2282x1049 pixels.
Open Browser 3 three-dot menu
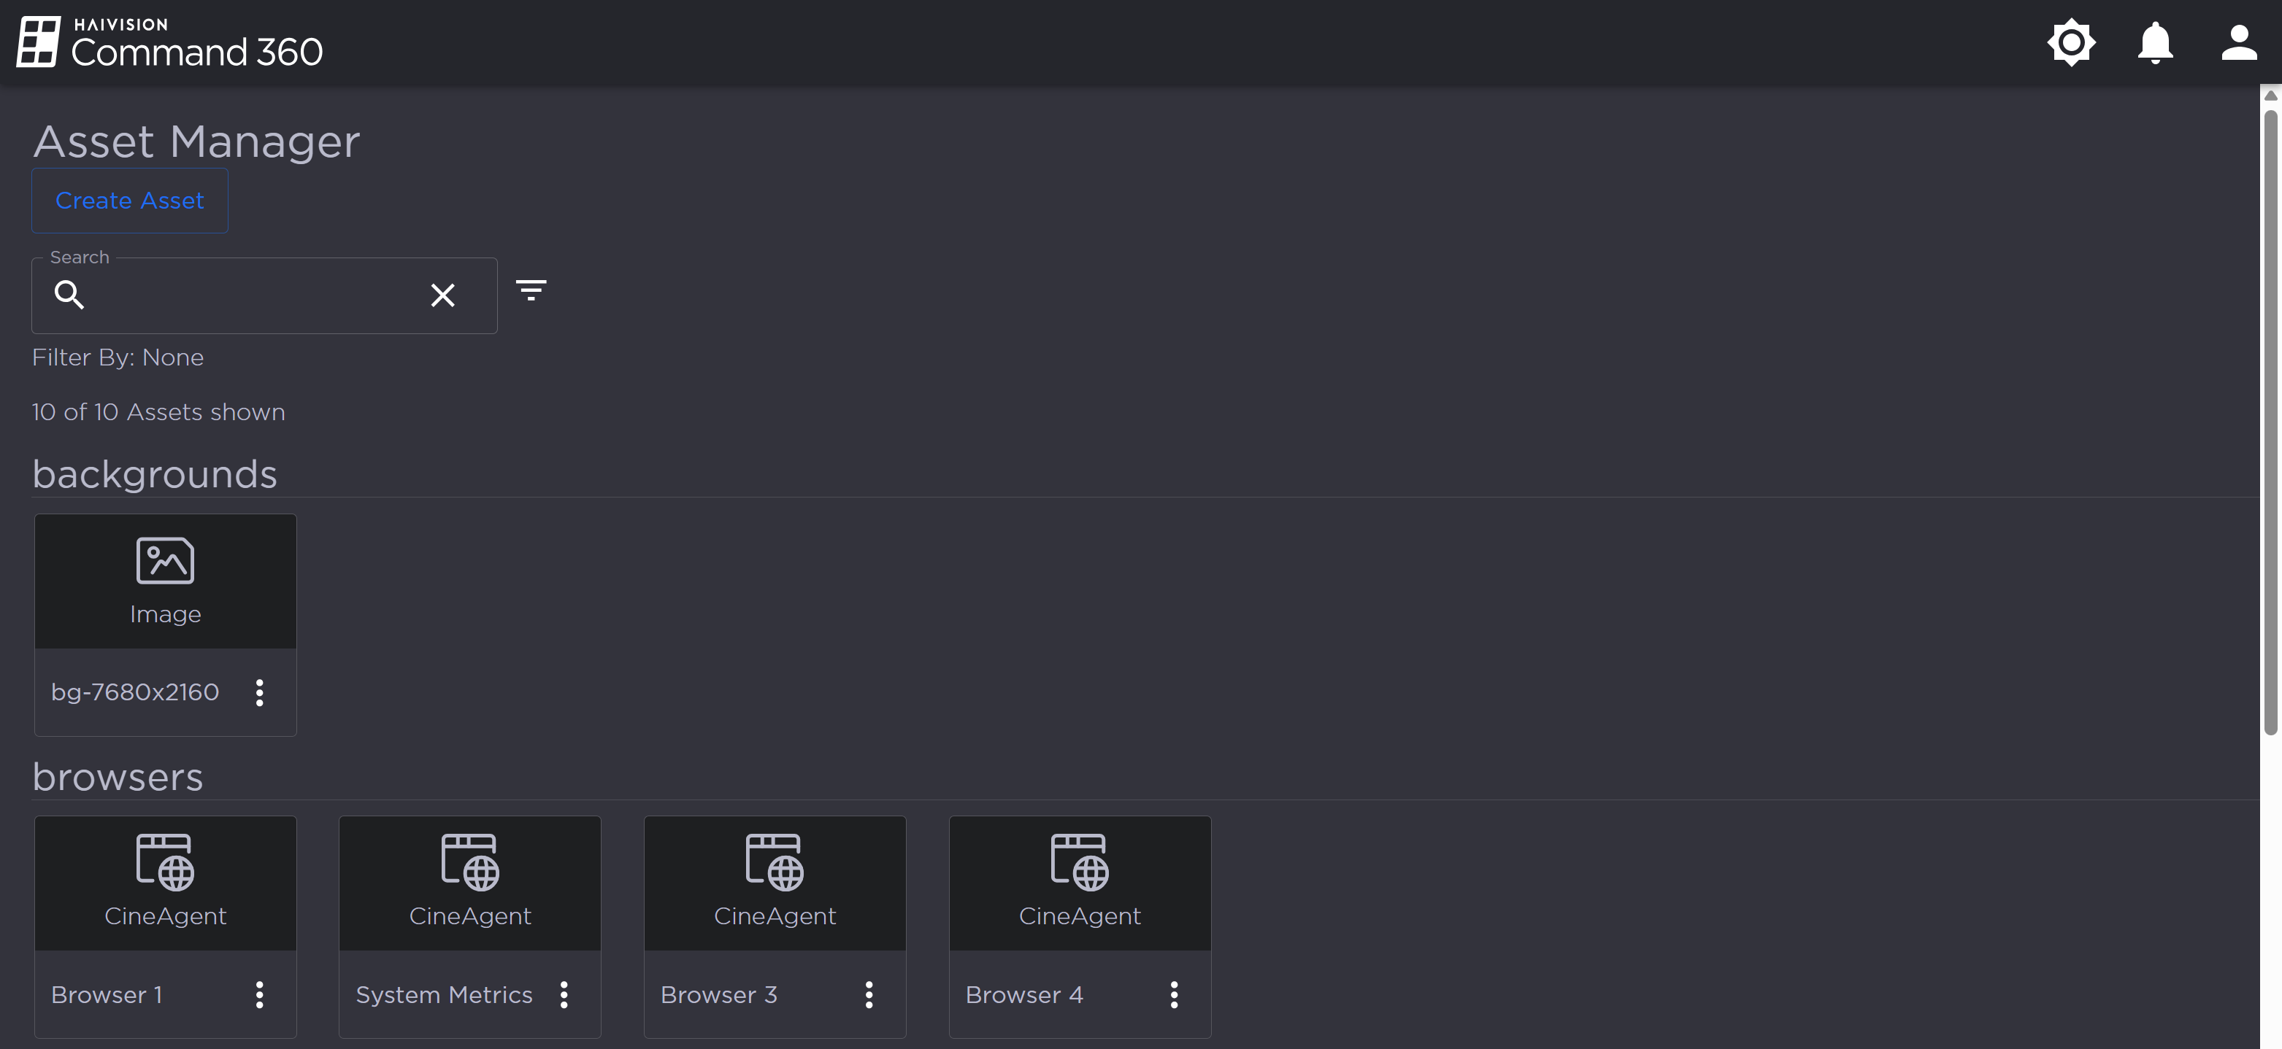(x=869, y=995)
